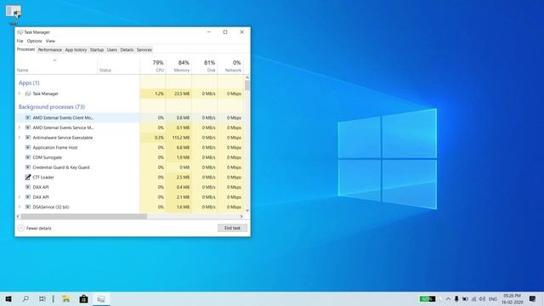The width and height of the screenshot is (544, 306).
Task: Show hidden system tray icons
Action: 448,298
